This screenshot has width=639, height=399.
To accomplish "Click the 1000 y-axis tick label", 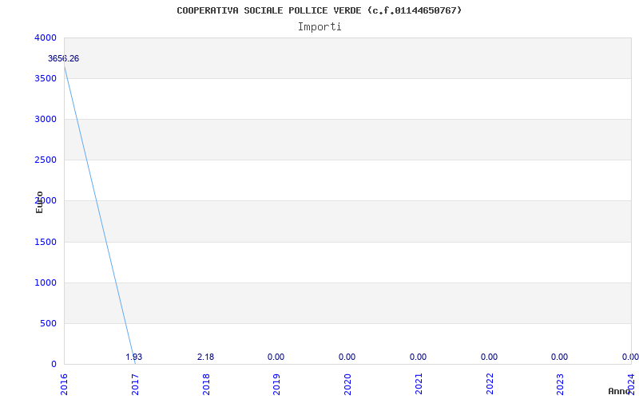I will click(46, 283).
